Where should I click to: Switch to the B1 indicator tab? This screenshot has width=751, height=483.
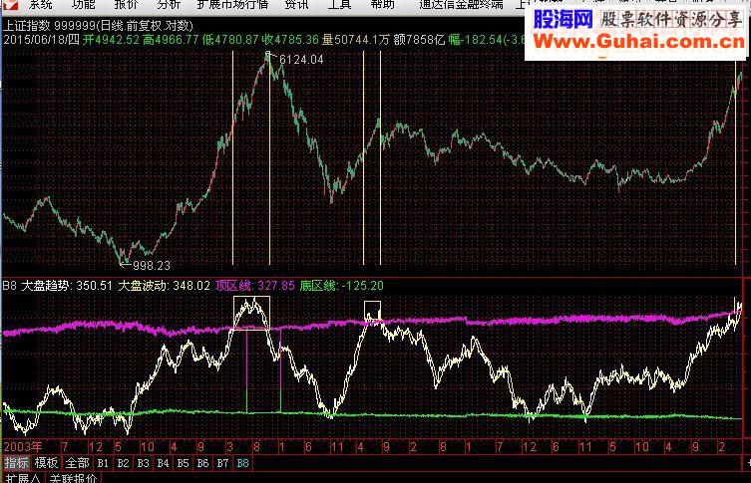[x=103, y=463]
